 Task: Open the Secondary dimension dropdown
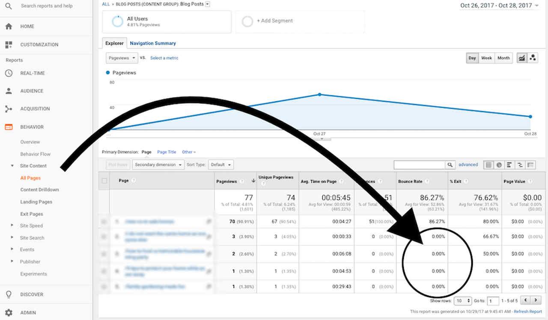point(158,164)
